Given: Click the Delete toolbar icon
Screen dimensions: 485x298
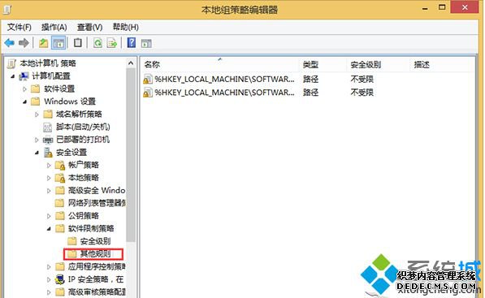Looking at the screenshot, I should coord(78,43).
